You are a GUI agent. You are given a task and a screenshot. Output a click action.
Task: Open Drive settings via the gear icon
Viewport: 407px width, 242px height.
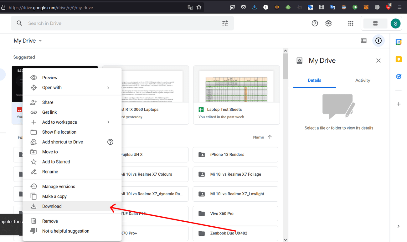pyautogui.click(x=328, y=23)
